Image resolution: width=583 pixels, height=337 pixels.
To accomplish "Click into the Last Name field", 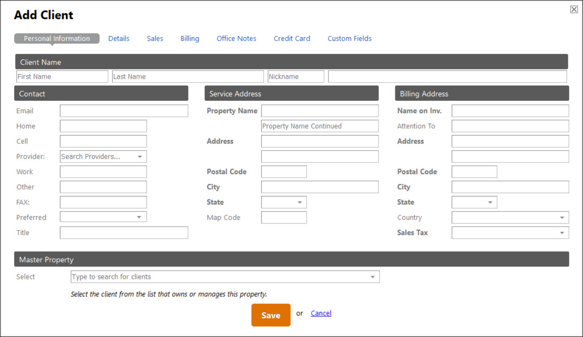I will [x=188, y=76].
